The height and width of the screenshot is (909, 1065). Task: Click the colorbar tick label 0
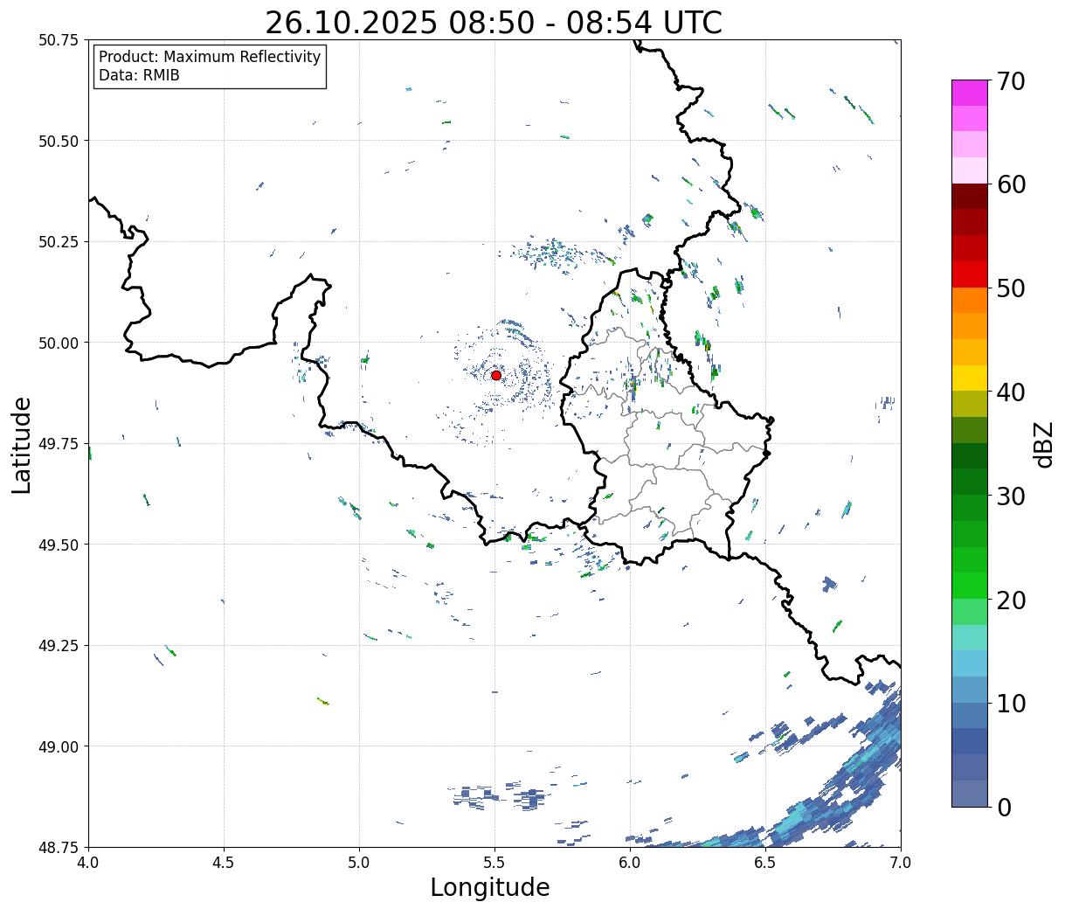click(x=1004, y=808)
